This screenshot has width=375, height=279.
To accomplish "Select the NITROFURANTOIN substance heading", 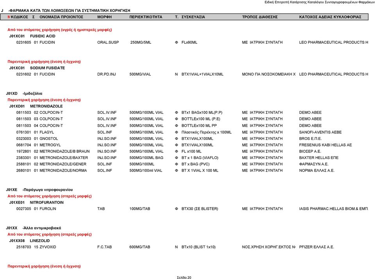I will coord(46,202).
